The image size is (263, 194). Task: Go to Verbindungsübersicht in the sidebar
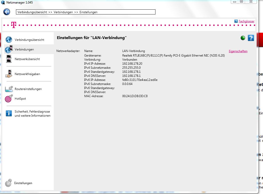pyautogui.click(x=29, y=40)
